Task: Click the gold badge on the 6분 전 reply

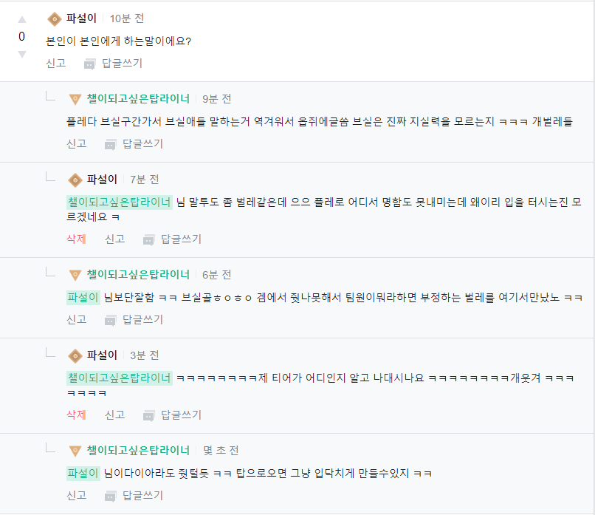Action: (74, 274)
